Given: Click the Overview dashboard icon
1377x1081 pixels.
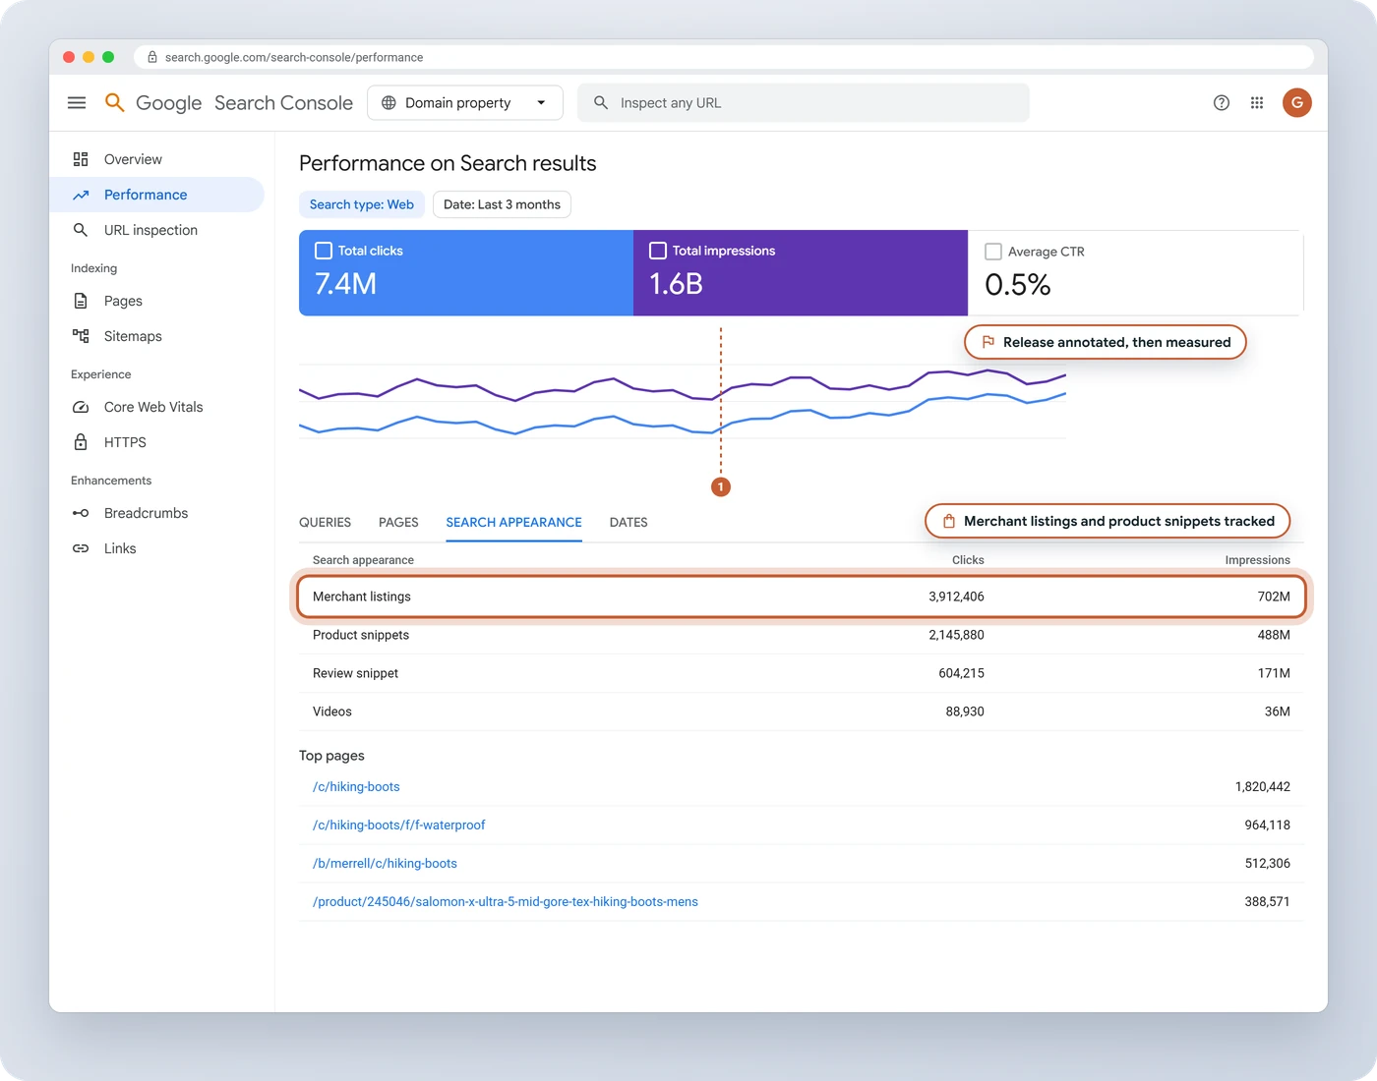Looking at the screenshot, I should pyautogui.click(x=81, y=159).
